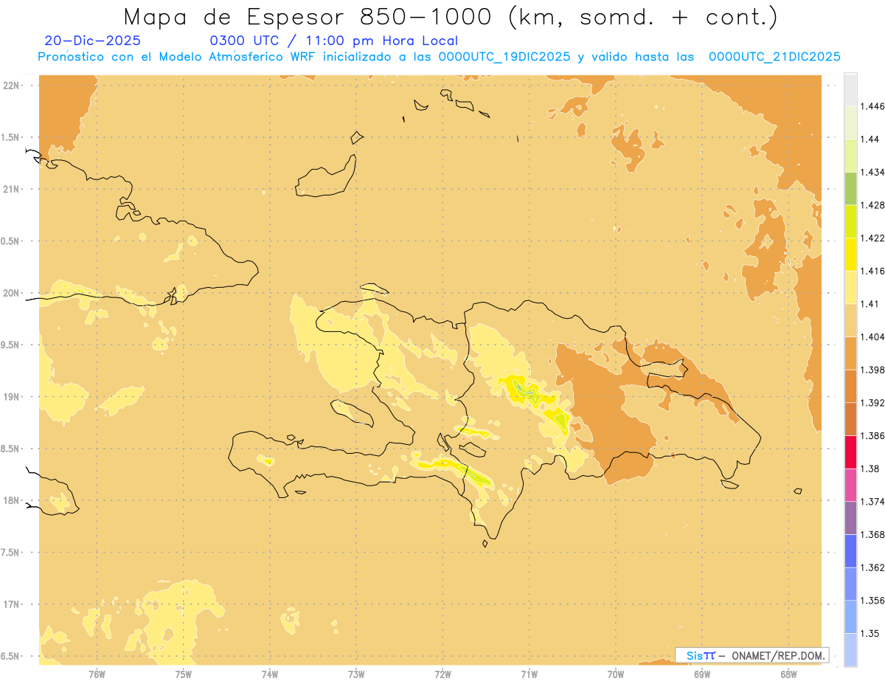
Task: Select the legend value '1.398'
Action: pyautogui.click(x=872, y=370)
